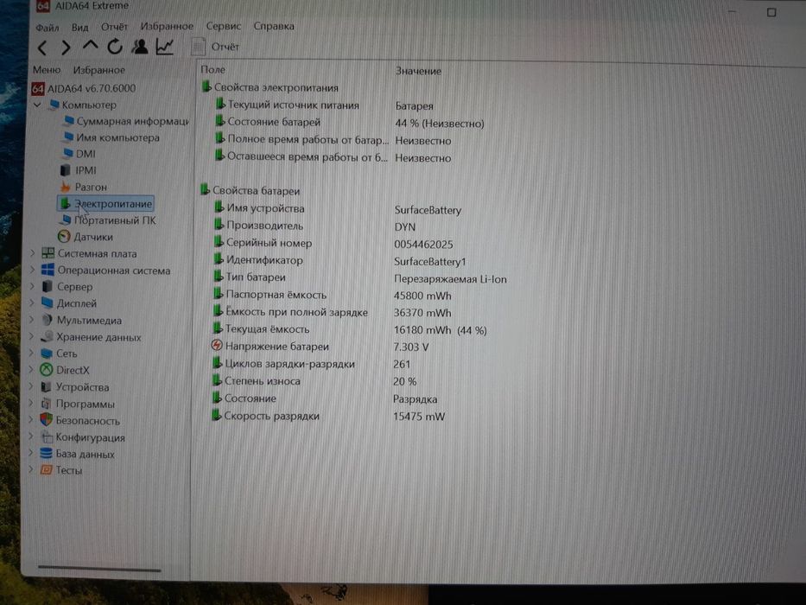Go back with the left arrow toolbar icon
This screenshot has width=806, height=605.
pos(42,48)
